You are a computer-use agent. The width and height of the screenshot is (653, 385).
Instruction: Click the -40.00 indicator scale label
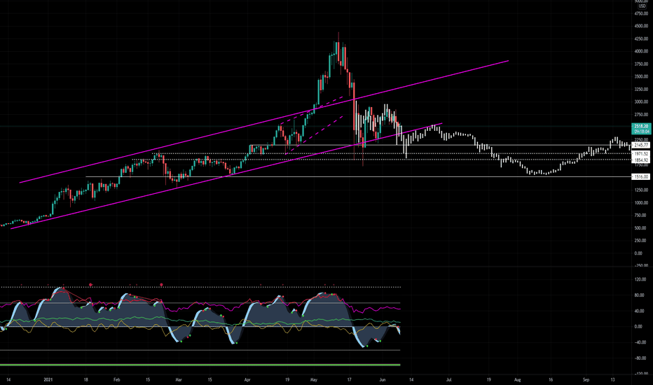click(640, 342)
